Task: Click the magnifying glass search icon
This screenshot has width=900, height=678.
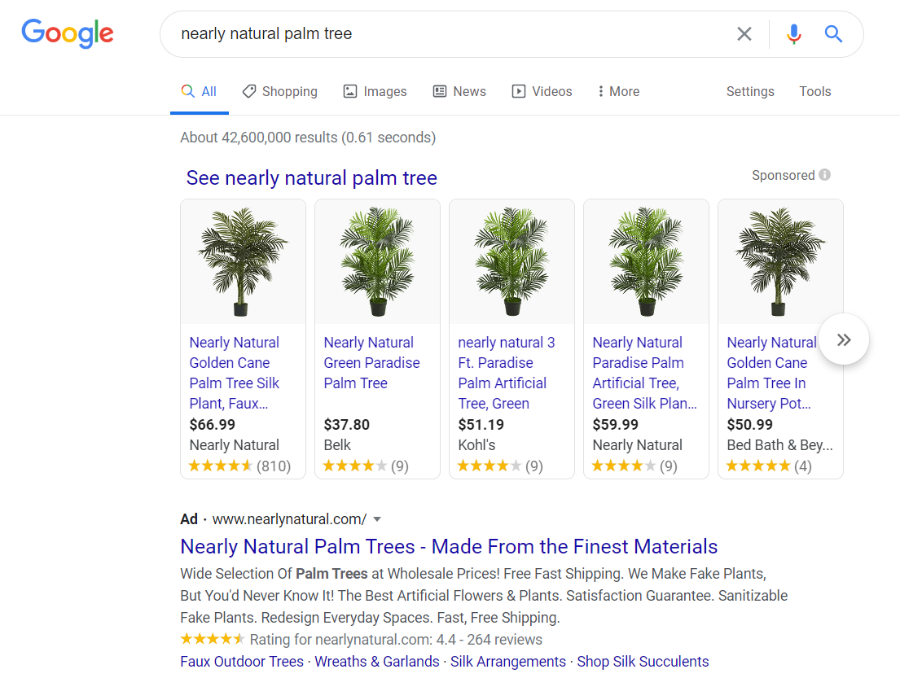Action: 832,33
